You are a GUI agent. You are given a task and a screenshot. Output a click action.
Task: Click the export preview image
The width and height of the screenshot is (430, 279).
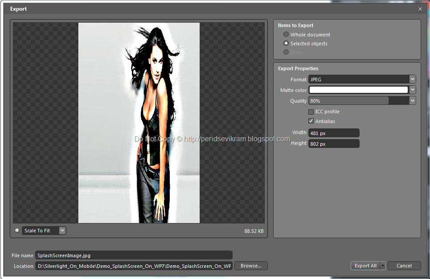[139, 123]
